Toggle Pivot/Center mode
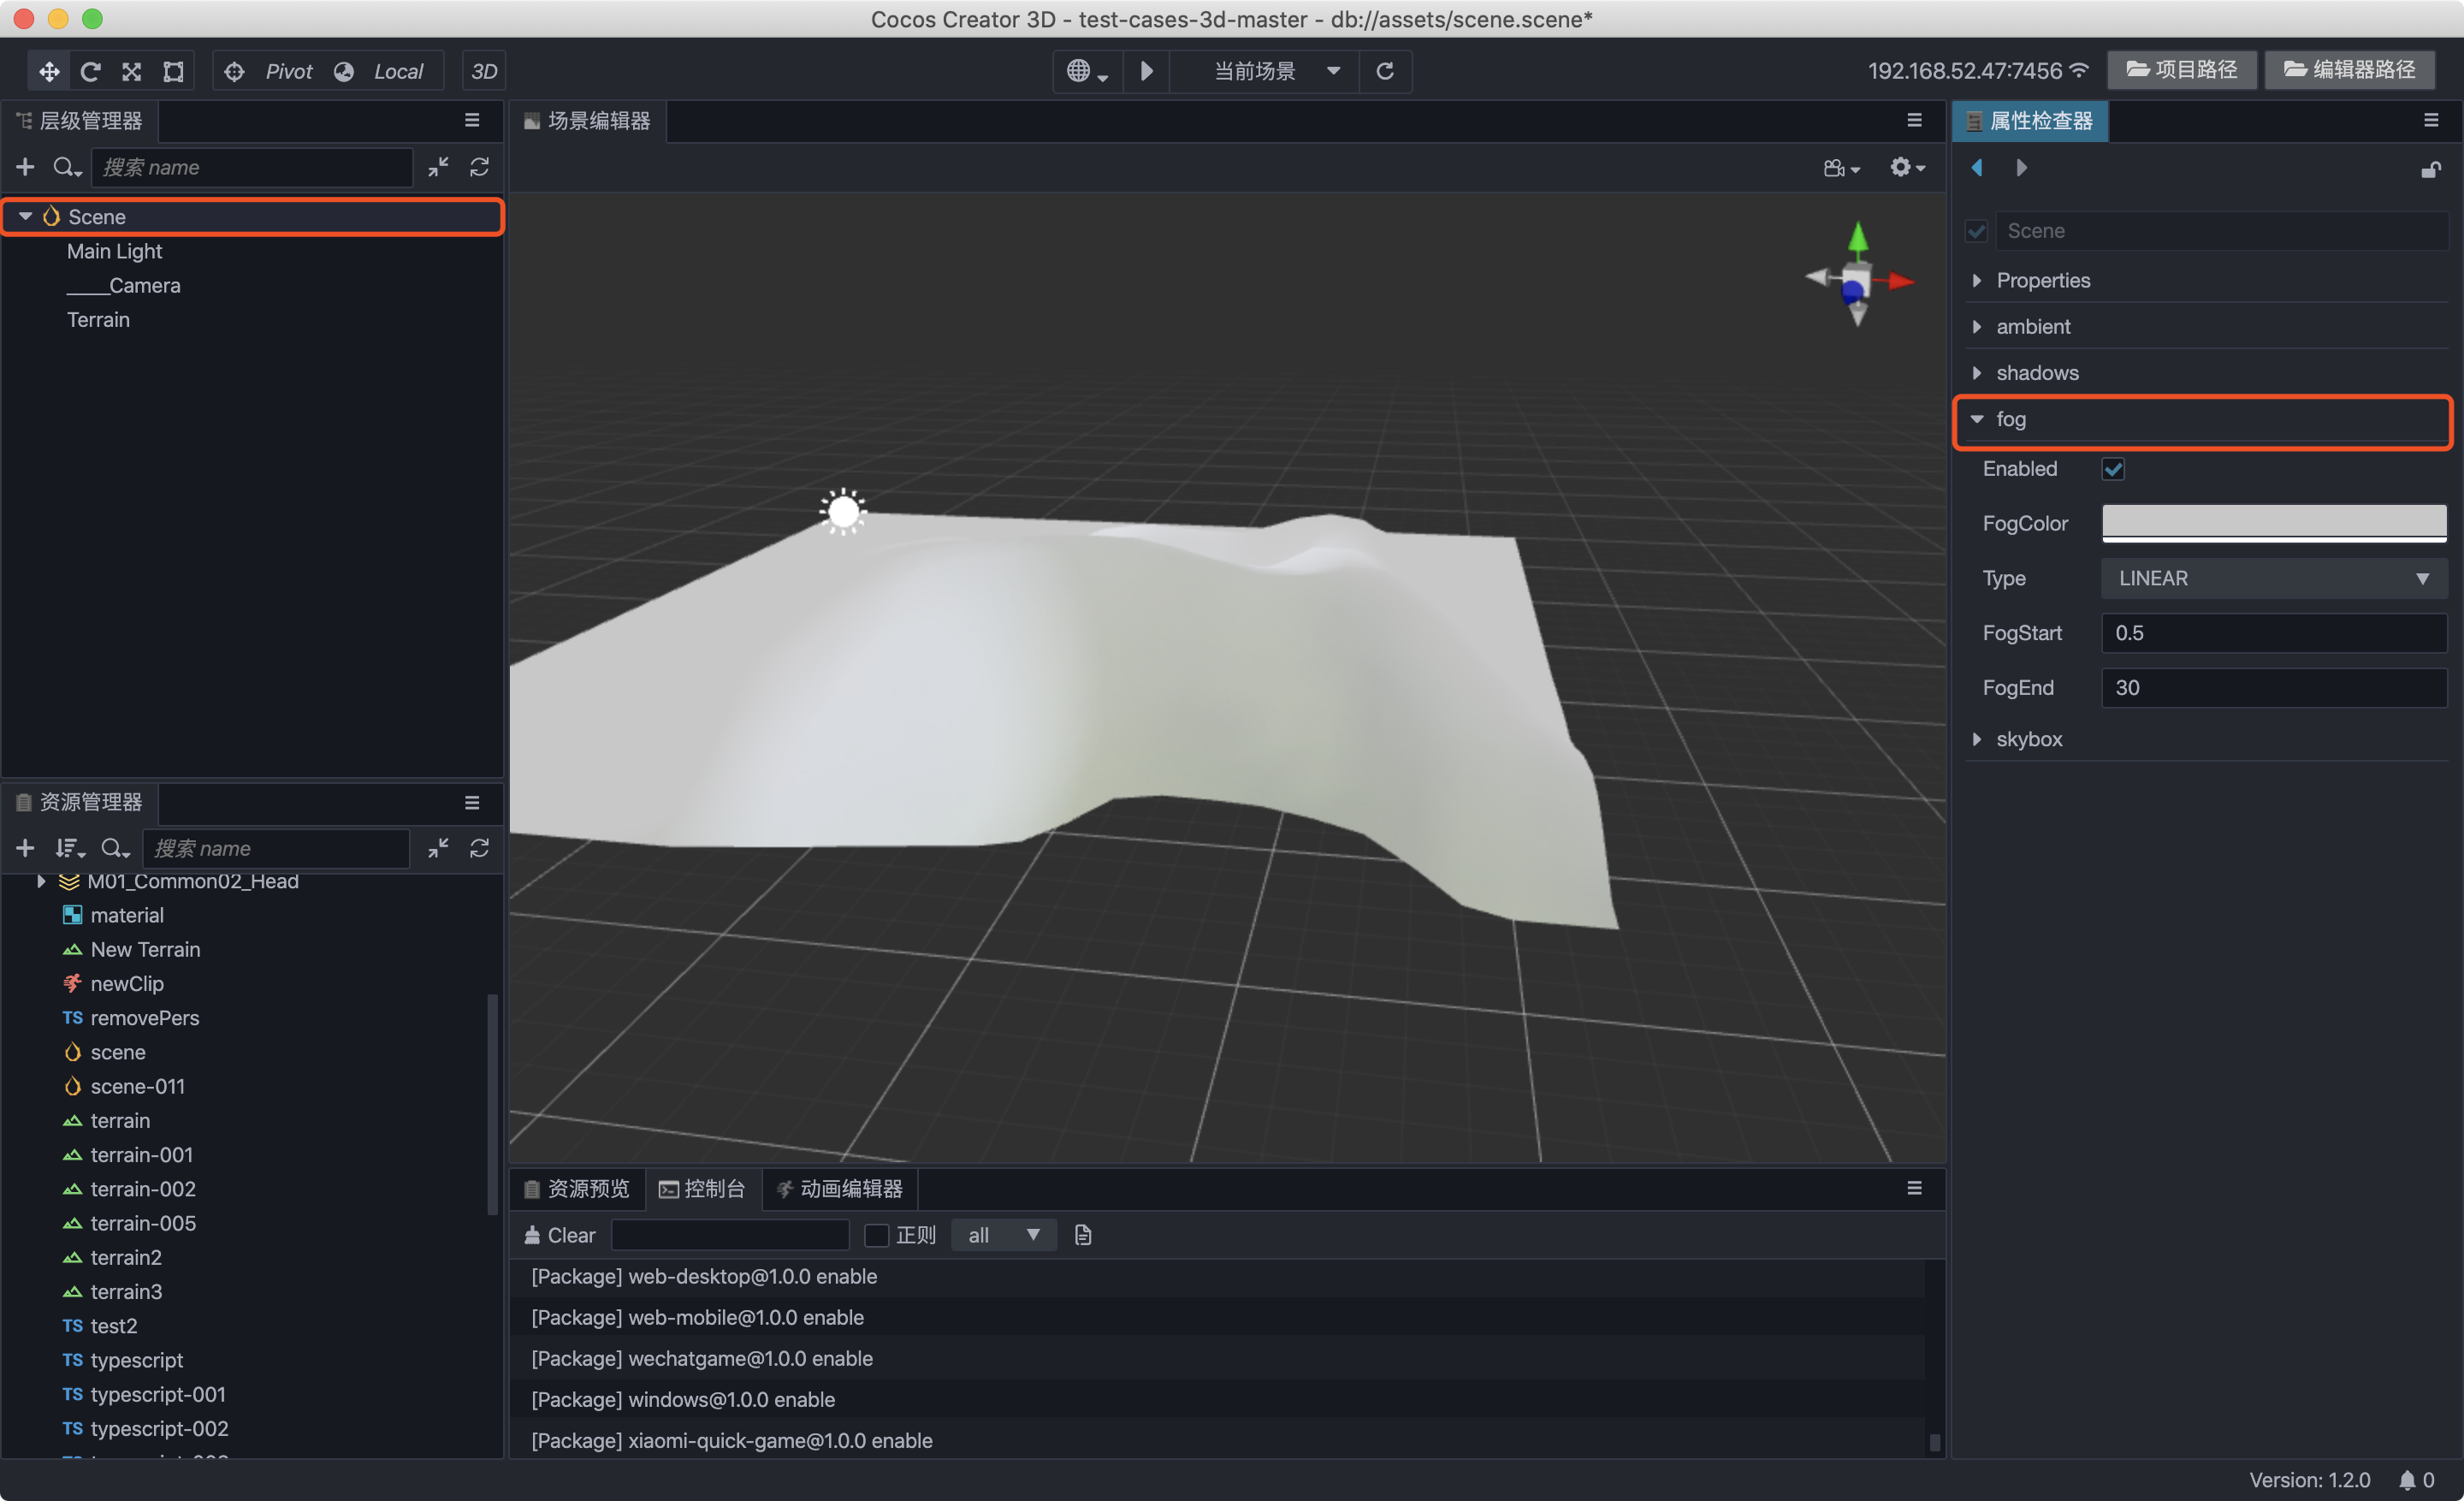Screen dimensions: 2464x1501 (x=269, y=71)
